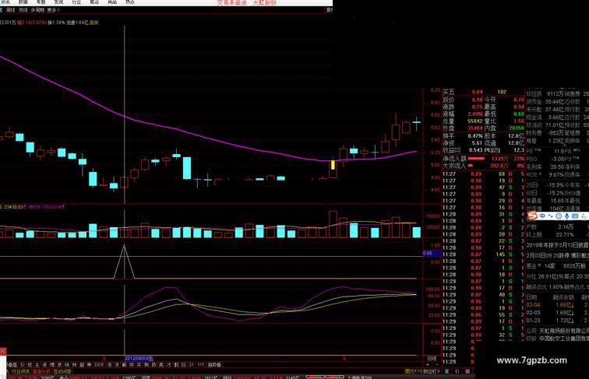
Task: Click the Sogou input method S logo
Action: [532, 216]
